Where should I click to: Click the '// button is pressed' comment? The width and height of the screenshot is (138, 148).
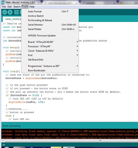coord(20,112)
